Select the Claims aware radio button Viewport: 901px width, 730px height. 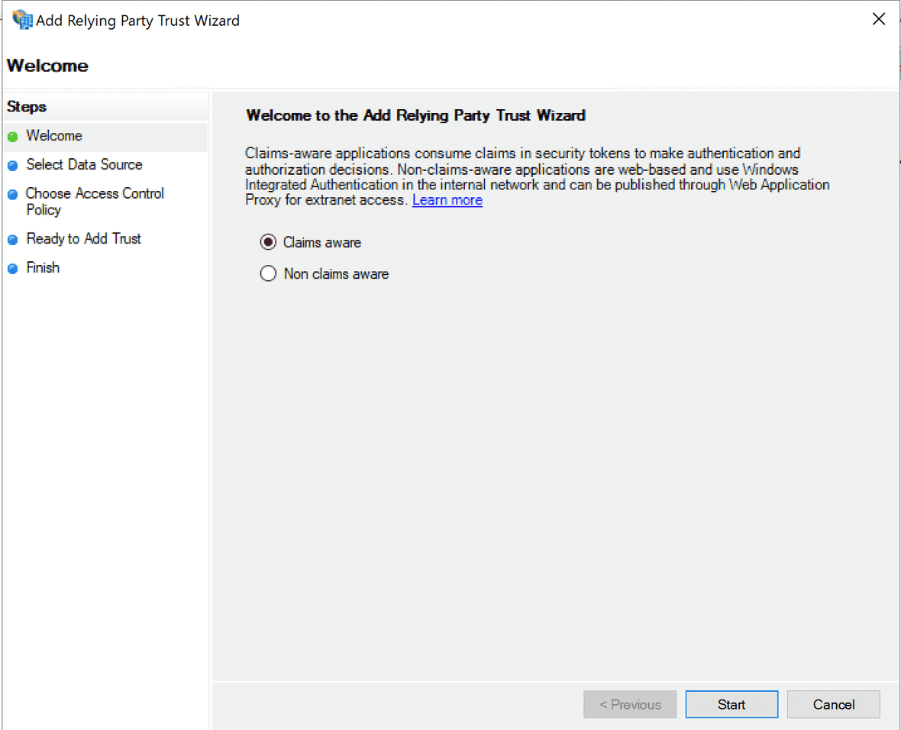(x=268, y=242)
